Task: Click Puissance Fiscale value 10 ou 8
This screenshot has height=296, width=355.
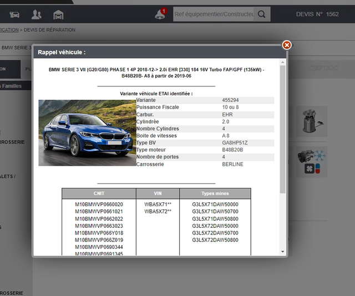Action: [x=230, y=107]
